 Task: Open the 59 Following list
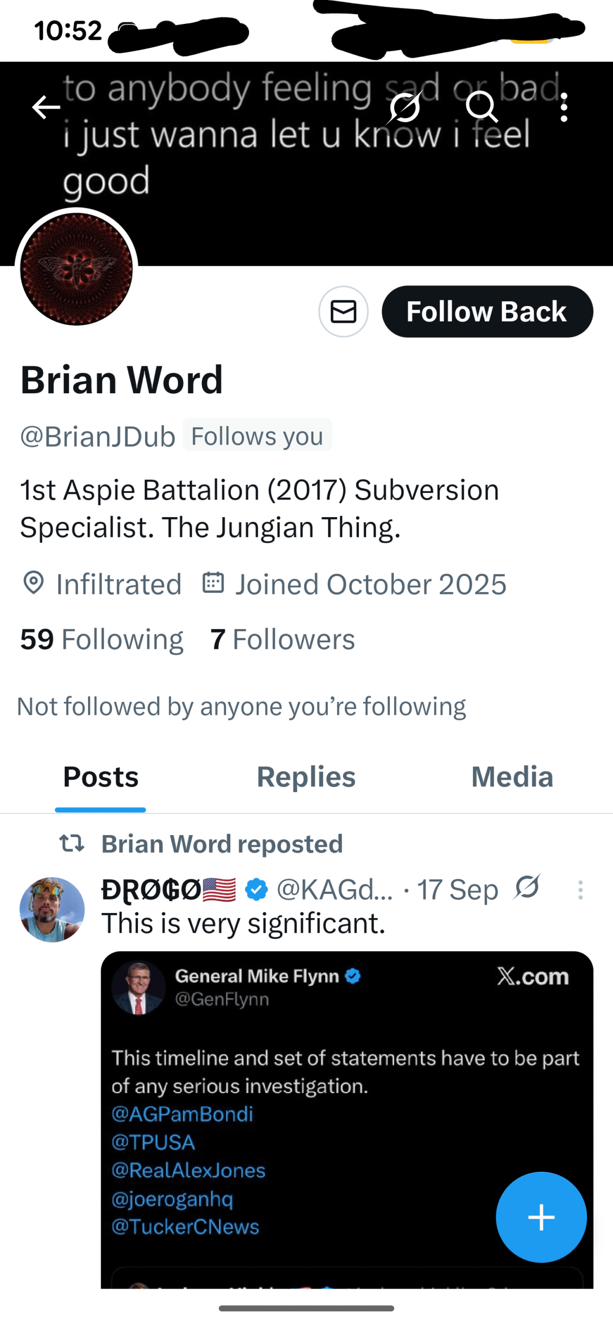click(102, 639)
